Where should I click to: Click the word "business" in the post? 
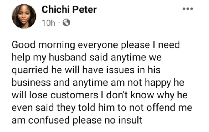[x=31, y=82]
